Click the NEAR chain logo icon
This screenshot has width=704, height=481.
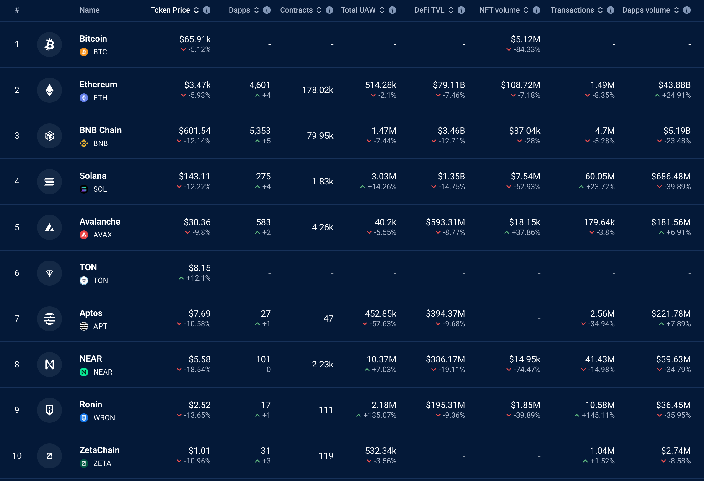[x=49, y=365]
